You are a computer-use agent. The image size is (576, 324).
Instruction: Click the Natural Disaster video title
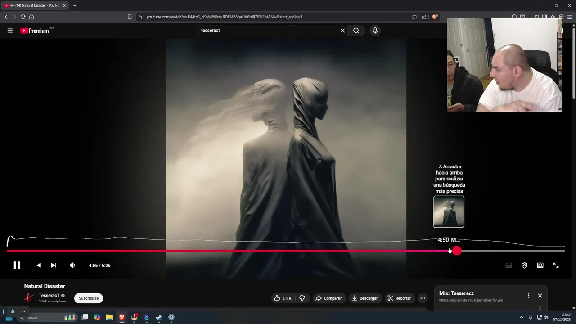(x=45, y=286)
